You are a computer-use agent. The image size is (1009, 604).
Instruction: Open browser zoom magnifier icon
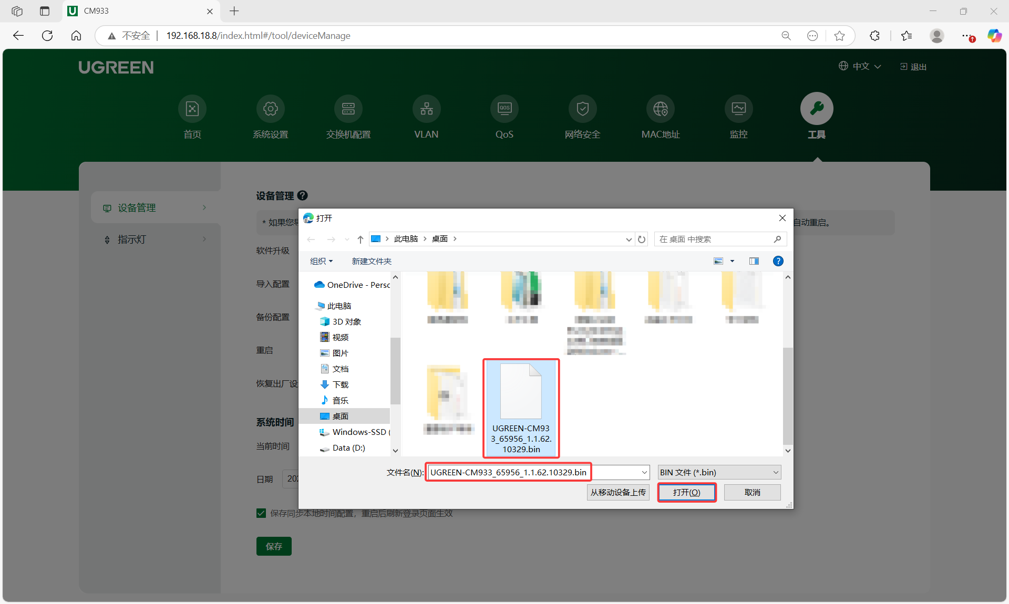click(786, 36)
